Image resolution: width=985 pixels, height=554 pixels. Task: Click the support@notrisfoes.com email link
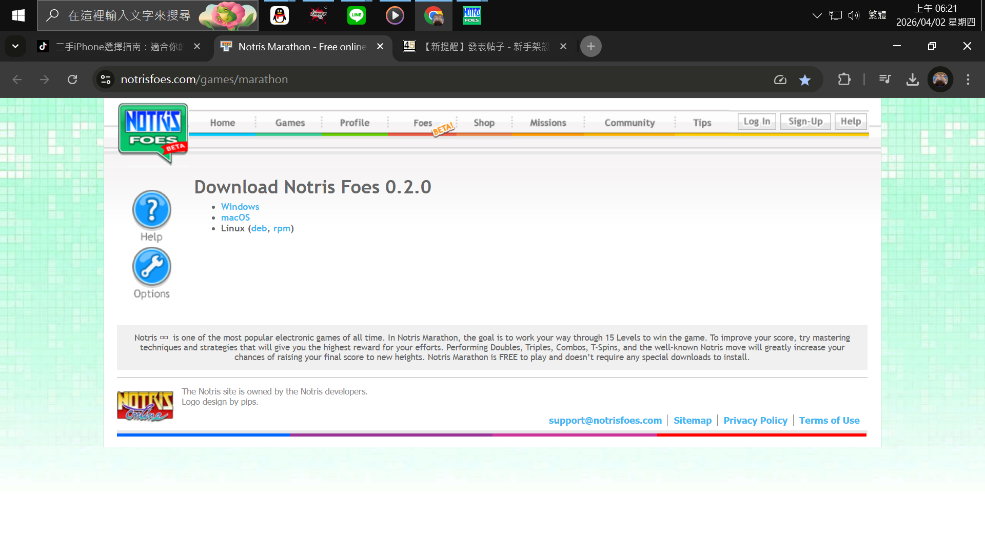(605, 420)
